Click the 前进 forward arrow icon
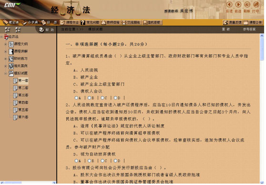This screenshot has width=266, height=185. coord(238,4)
